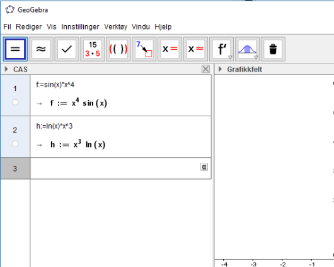Image resolution: width=334 pixels, height=267 pixels.
Task: Toggle visibility circle for row 2
Action: (x=15, y=144)
